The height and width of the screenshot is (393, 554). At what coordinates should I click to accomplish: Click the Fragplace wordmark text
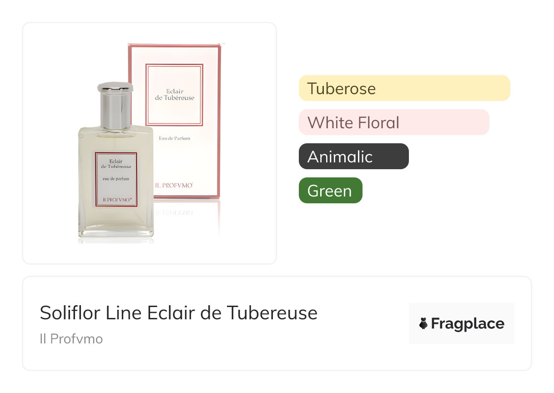click(468, 324)
